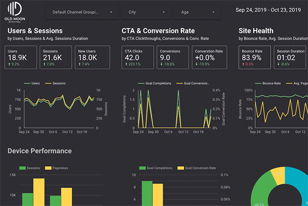The width and height of the screenshot is (308, 206).
Task: Click the second green Sessions bar
Action: [x=55, y=201]
